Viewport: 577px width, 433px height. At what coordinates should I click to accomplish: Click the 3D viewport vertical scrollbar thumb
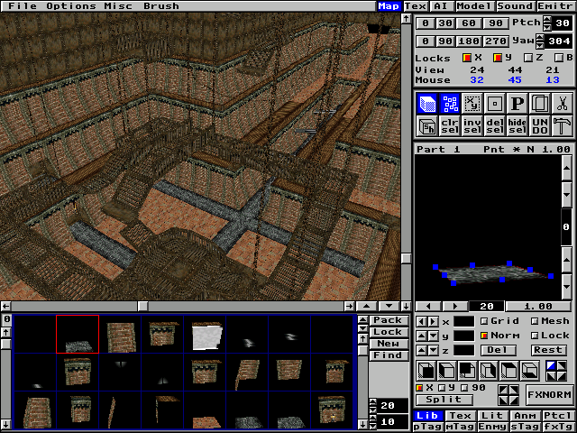406,258
